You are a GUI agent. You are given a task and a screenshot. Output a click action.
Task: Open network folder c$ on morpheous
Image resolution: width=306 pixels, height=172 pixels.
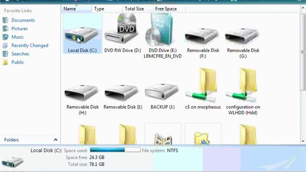(x=202, y=85)
